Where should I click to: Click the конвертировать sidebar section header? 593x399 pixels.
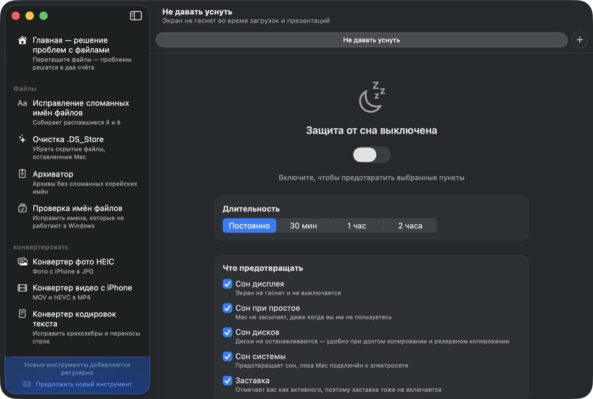41,247
